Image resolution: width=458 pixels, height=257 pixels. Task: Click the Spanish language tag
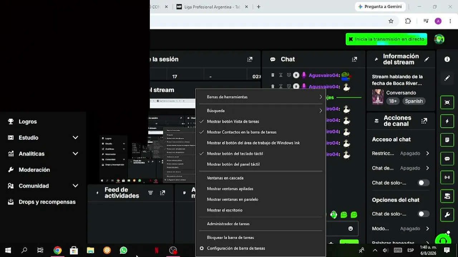[x=414, y=101]
